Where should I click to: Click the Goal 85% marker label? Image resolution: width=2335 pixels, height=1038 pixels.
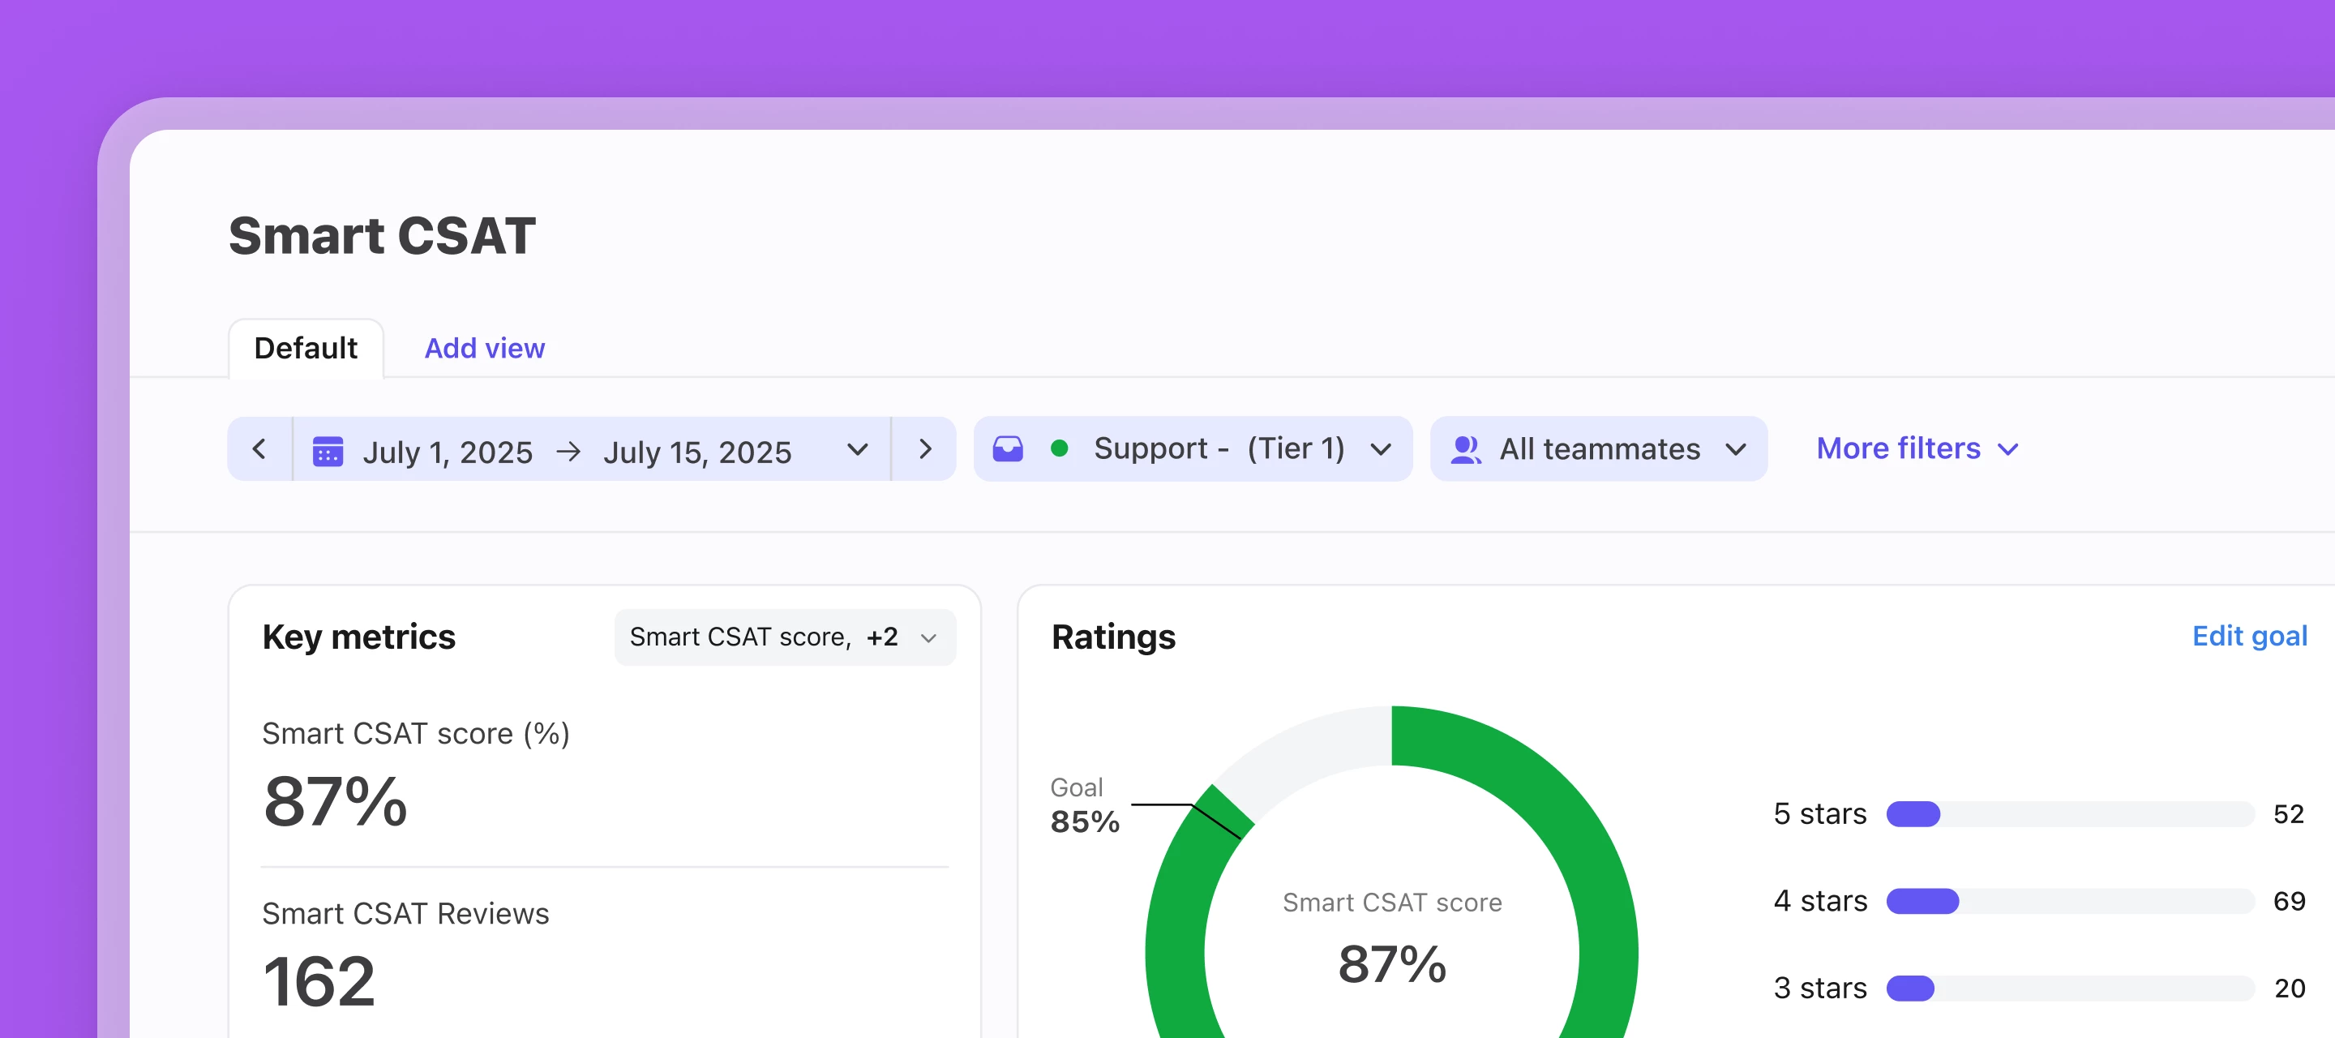[1084, 805]
